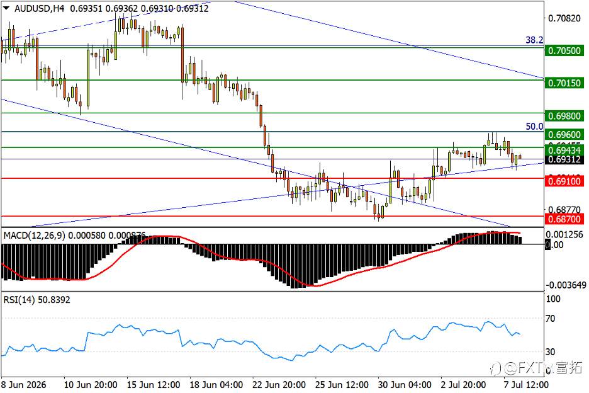
Task: Click the RSI scale level 100
Action: [553, 299]
